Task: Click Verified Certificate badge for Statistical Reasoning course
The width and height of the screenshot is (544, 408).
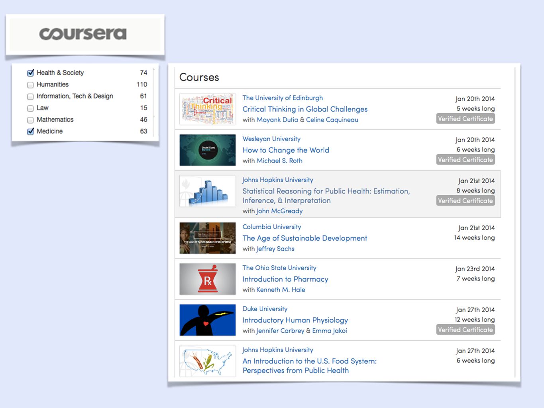Action: tap(465, 201)
